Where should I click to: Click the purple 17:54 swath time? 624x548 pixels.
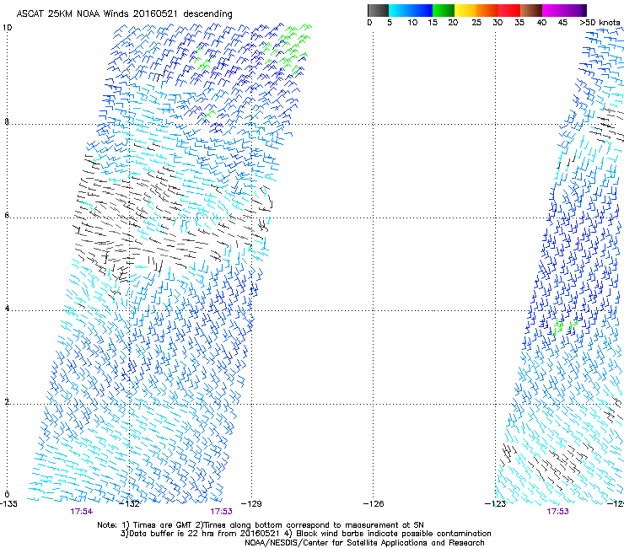pyautogui.click(x=82, y=512)
